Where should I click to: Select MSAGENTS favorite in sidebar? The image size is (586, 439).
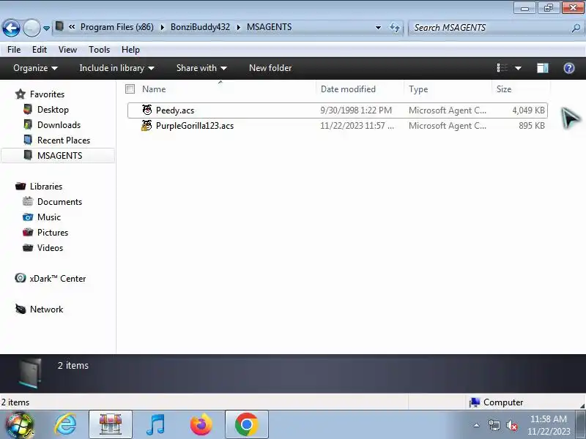click(x=58, y=156)
